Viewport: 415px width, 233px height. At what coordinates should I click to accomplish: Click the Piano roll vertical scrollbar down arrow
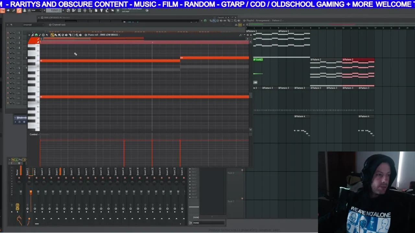point(250,129)
